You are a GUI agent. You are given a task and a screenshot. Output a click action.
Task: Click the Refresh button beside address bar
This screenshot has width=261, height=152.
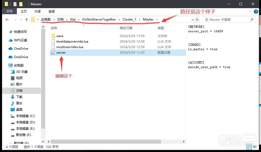pos(197,20)
